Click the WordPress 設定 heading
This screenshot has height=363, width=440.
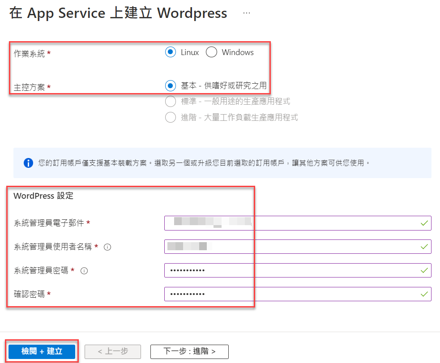pyautogui.click(x=43, y=196)
